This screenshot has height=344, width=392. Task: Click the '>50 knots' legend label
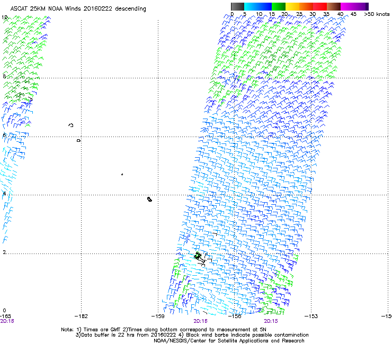point(377,14)
